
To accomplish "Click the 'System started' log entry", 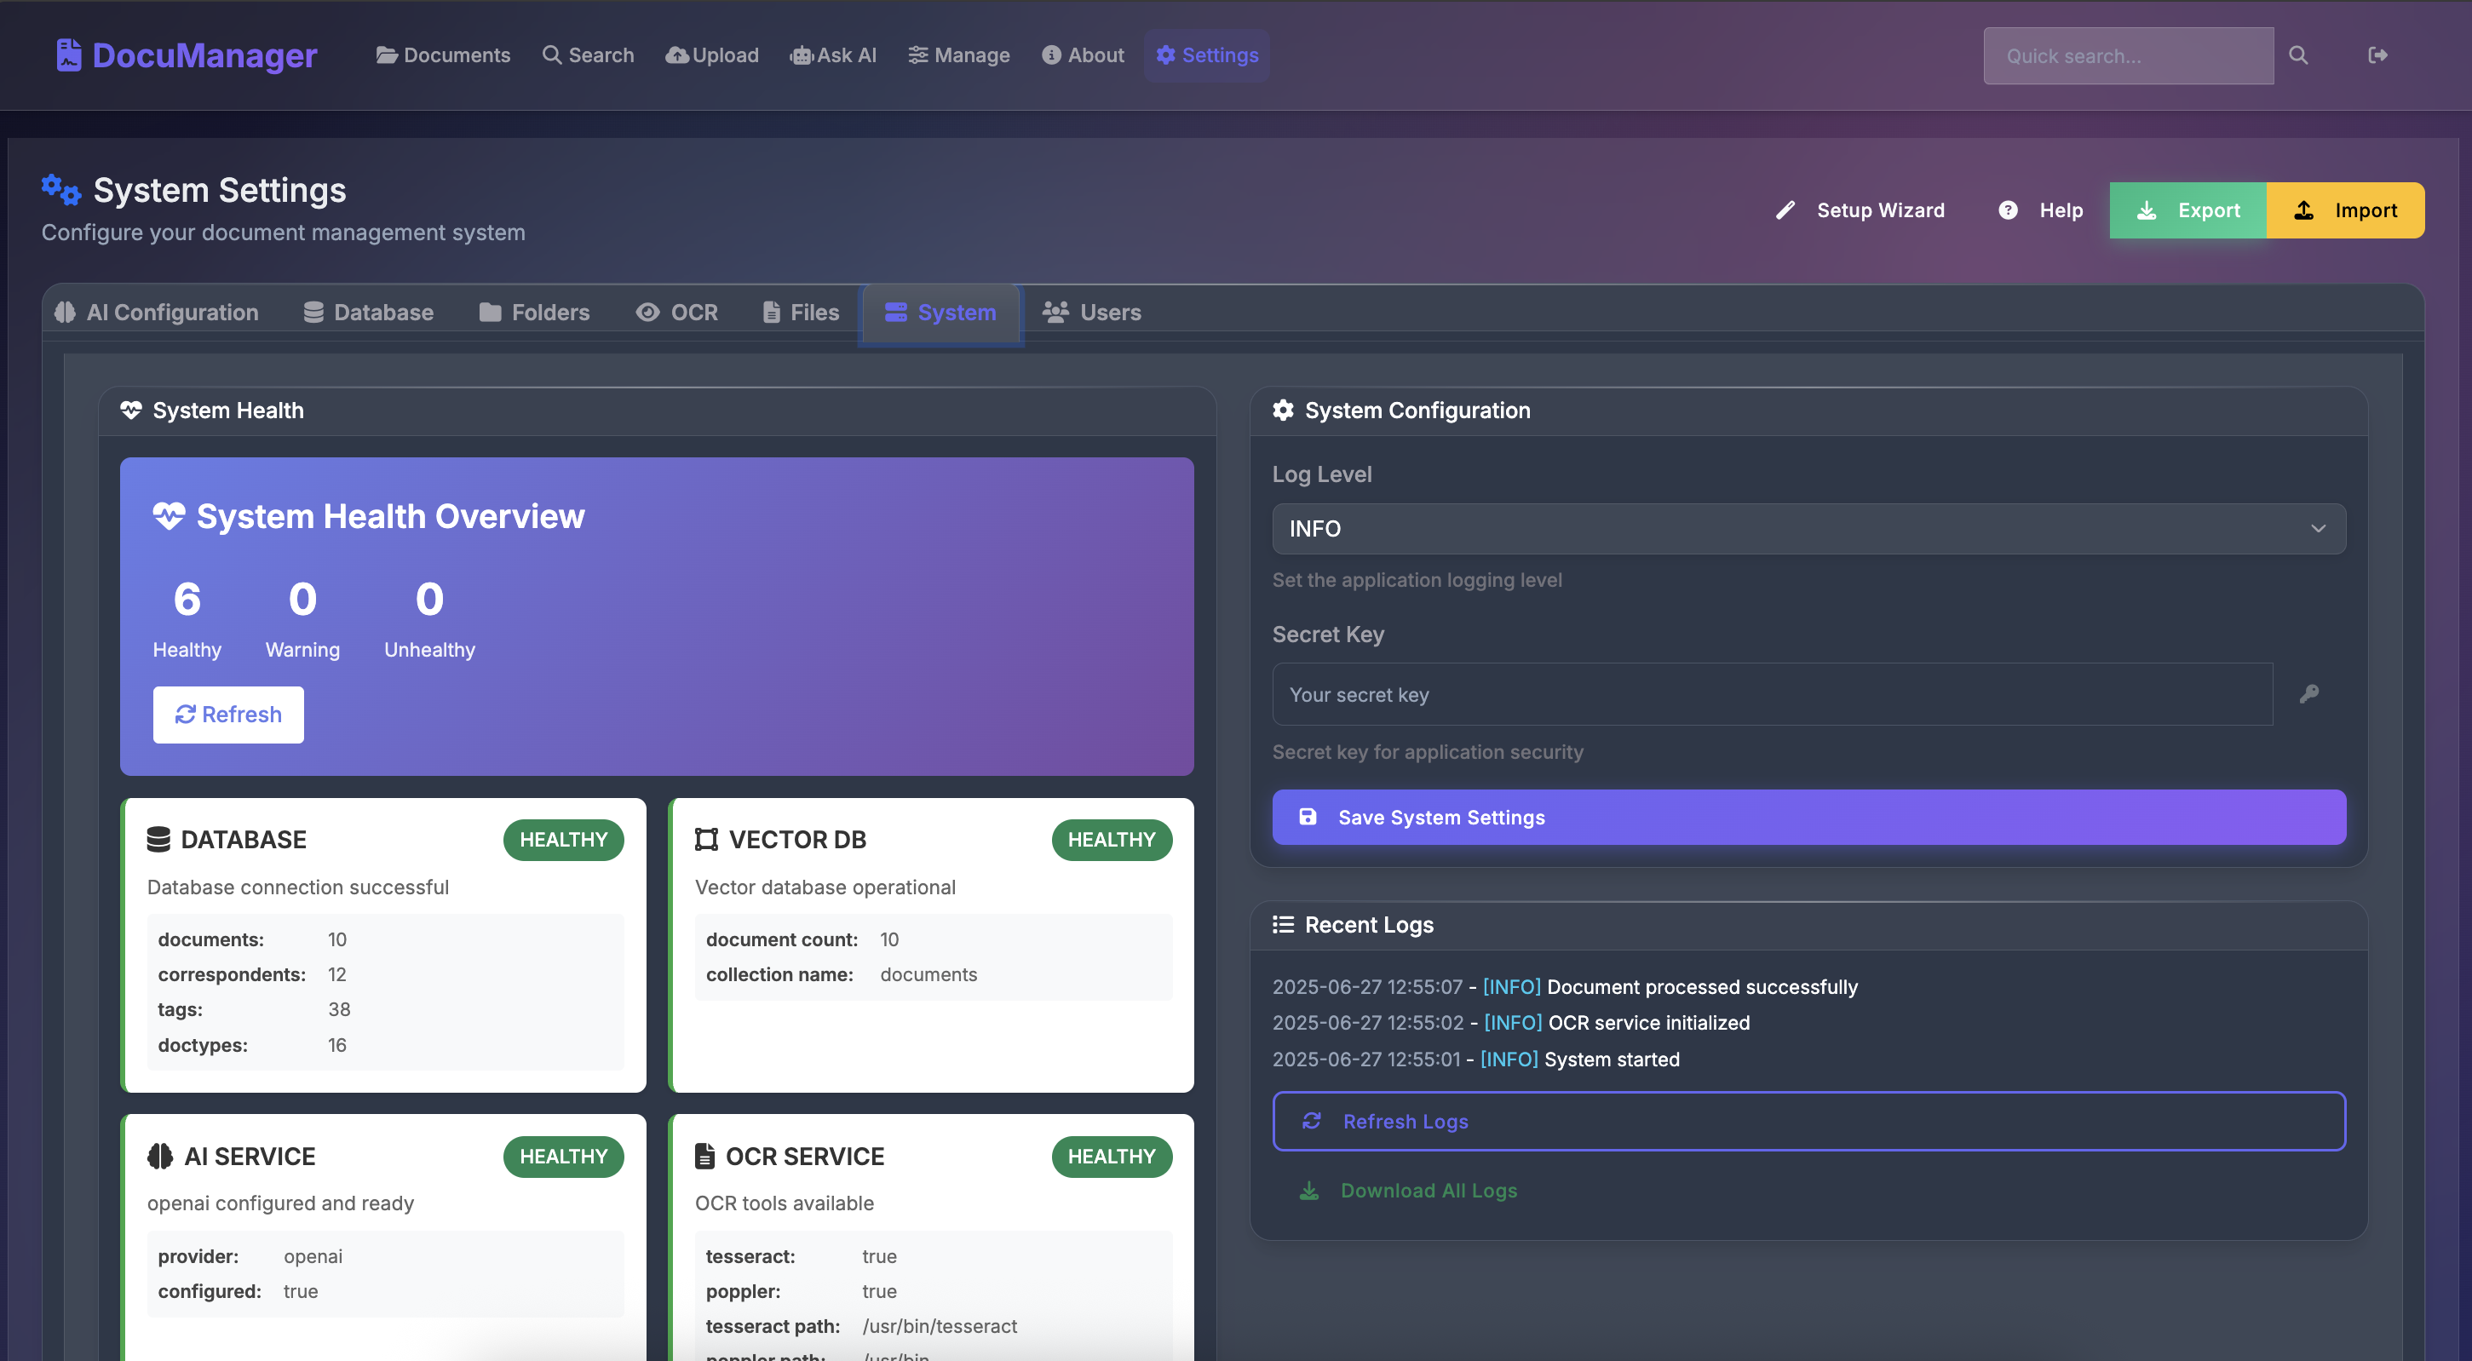I will pos(1476,1060).
